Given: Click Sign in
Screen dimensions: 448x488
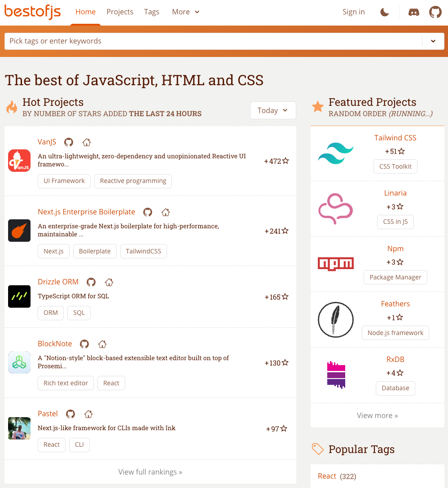Looking at the screenshot, I should 354,12.
